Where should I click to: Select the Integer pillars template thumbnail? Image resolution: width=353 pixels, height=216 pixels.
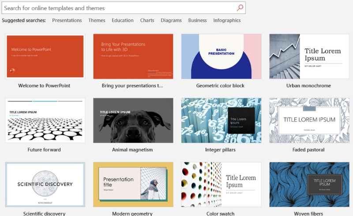pyautogui.click(x=222, y=120)
